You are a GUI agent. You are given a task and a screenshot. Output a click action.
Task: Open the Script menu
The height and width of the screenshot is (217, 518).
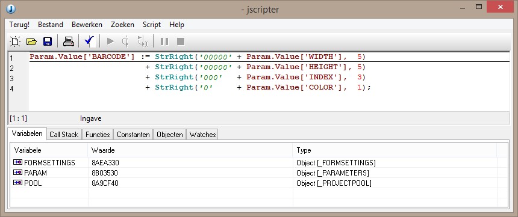coord(152,25)
